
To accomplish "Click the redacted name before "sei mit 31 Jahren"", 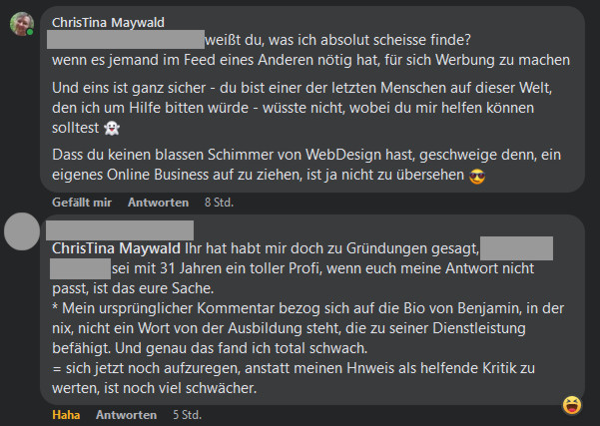I will (x=80, y=267).
